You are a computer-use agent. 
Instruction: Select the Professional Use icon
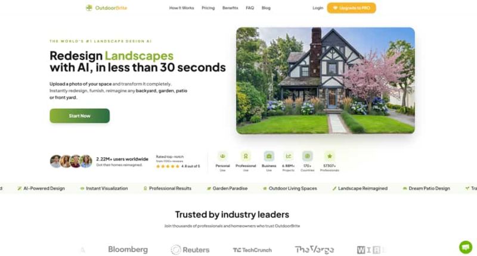246,156
